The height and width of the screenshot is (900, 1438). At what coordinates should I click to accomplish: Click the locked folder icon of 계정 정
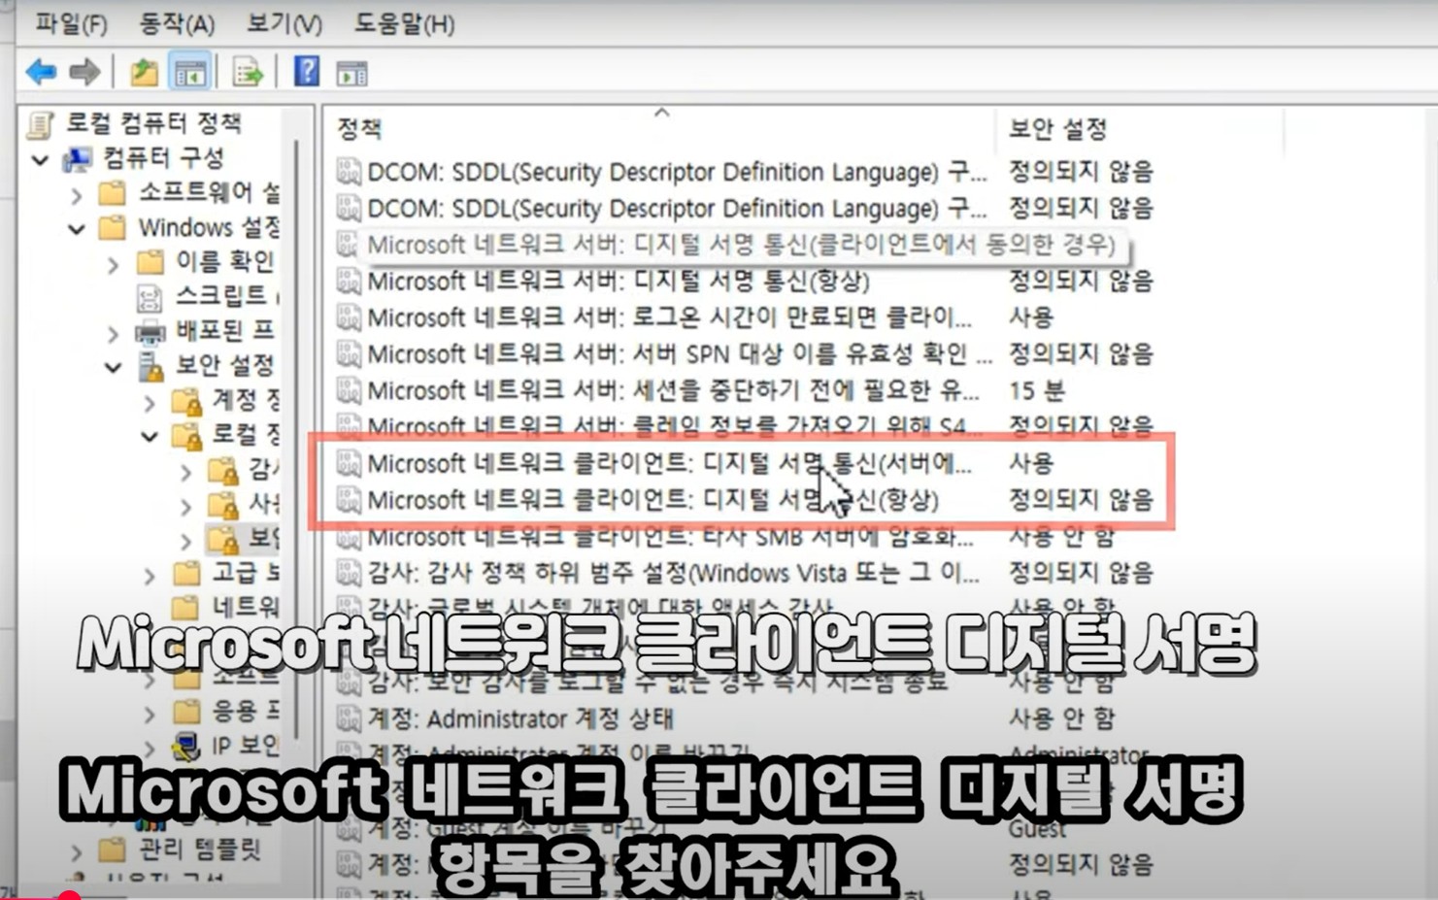pos(186,401)
